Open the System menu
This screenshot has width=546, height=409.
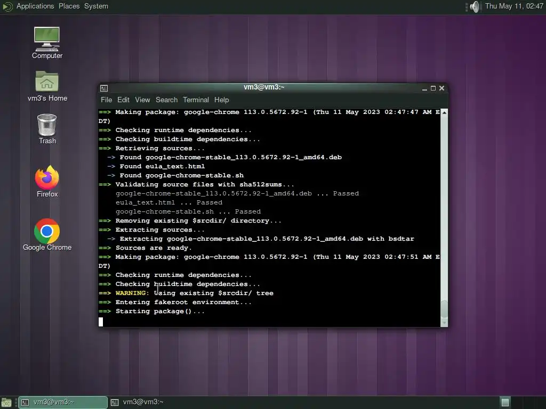[96, 6]
